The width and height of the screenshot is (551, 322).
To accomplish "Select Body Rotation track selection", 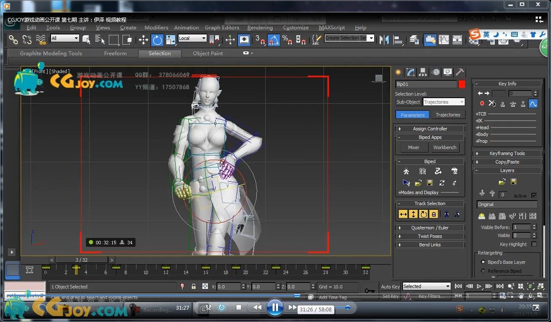I will [423, 215].
